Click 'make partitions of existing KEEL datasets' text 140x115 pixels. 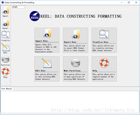(x=75, y=77)
